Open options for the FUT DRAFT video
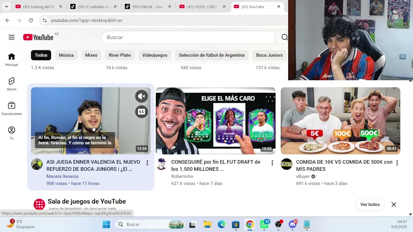The image size is (413, 232). click(272, 163)
